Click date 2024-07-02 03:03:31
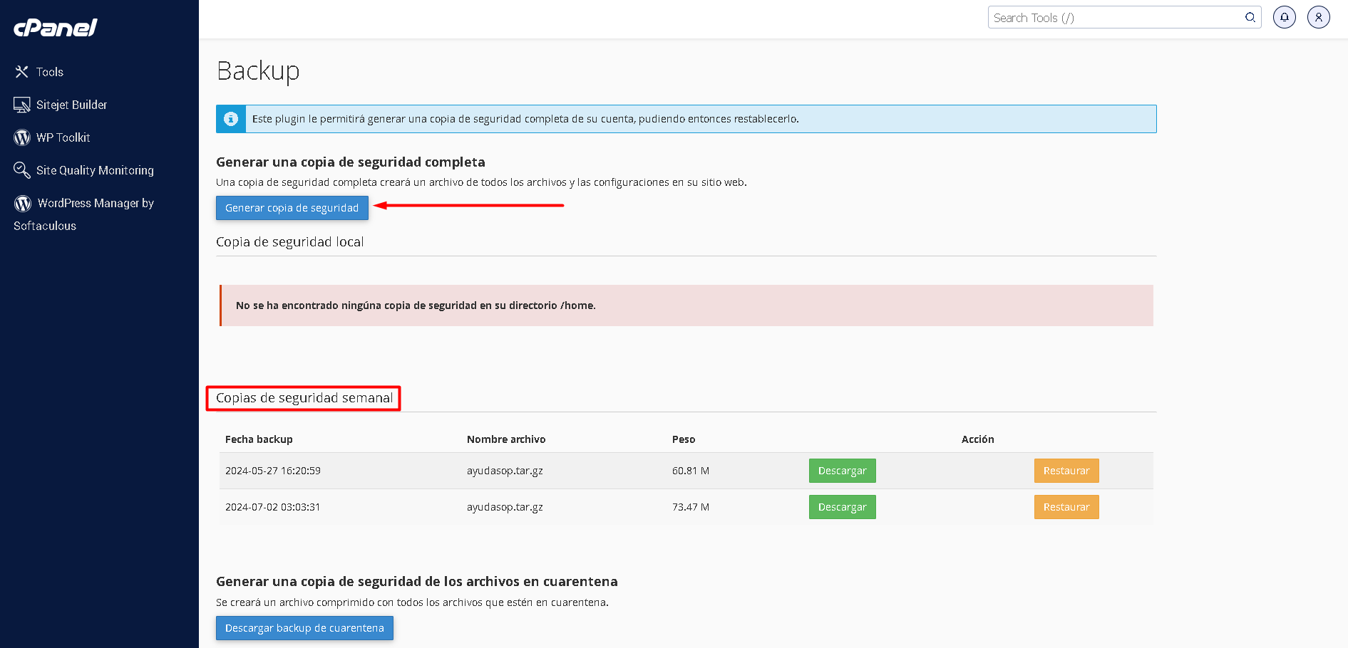This screenshot has height=648, width=1348. (273, 507)
